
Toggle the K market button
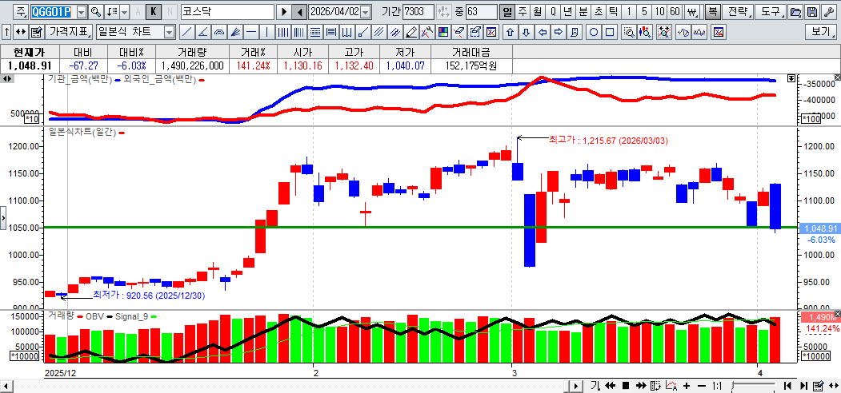point(154,12)
